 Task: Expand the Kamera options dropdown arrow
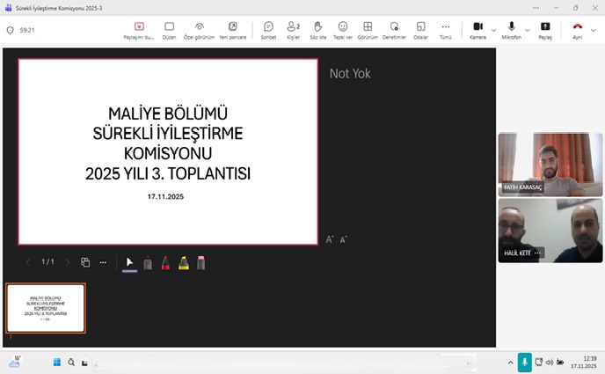pos(492,28)
